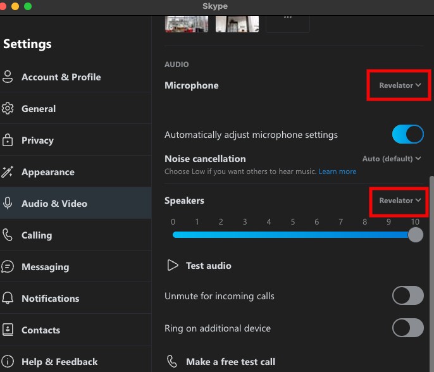Click the Messaging chat bubble icon

click(8, 266)
